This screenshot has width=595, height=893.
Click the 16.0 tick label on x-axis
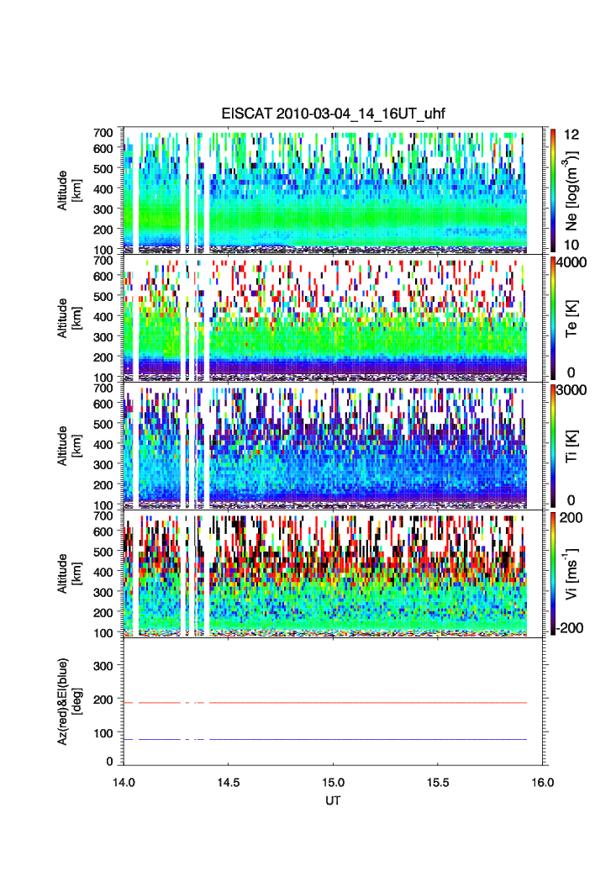point(543,781)
